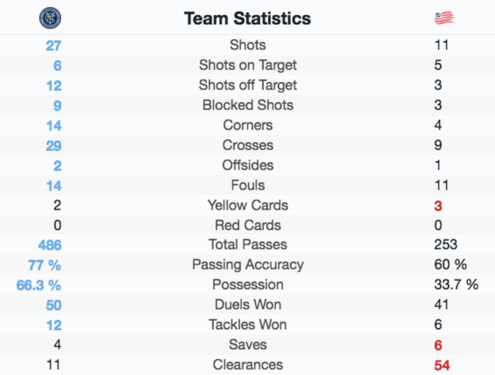Select the away 33.7 % possession value
495x375 pixels.
pyautogui.click(x=456, y=285)
